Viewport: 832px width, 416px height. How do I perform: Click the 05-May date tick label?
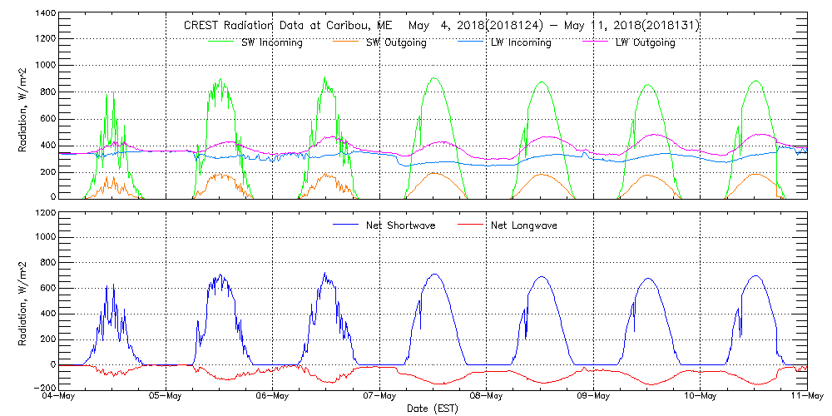pyautogui.click(x=166, y=396)
